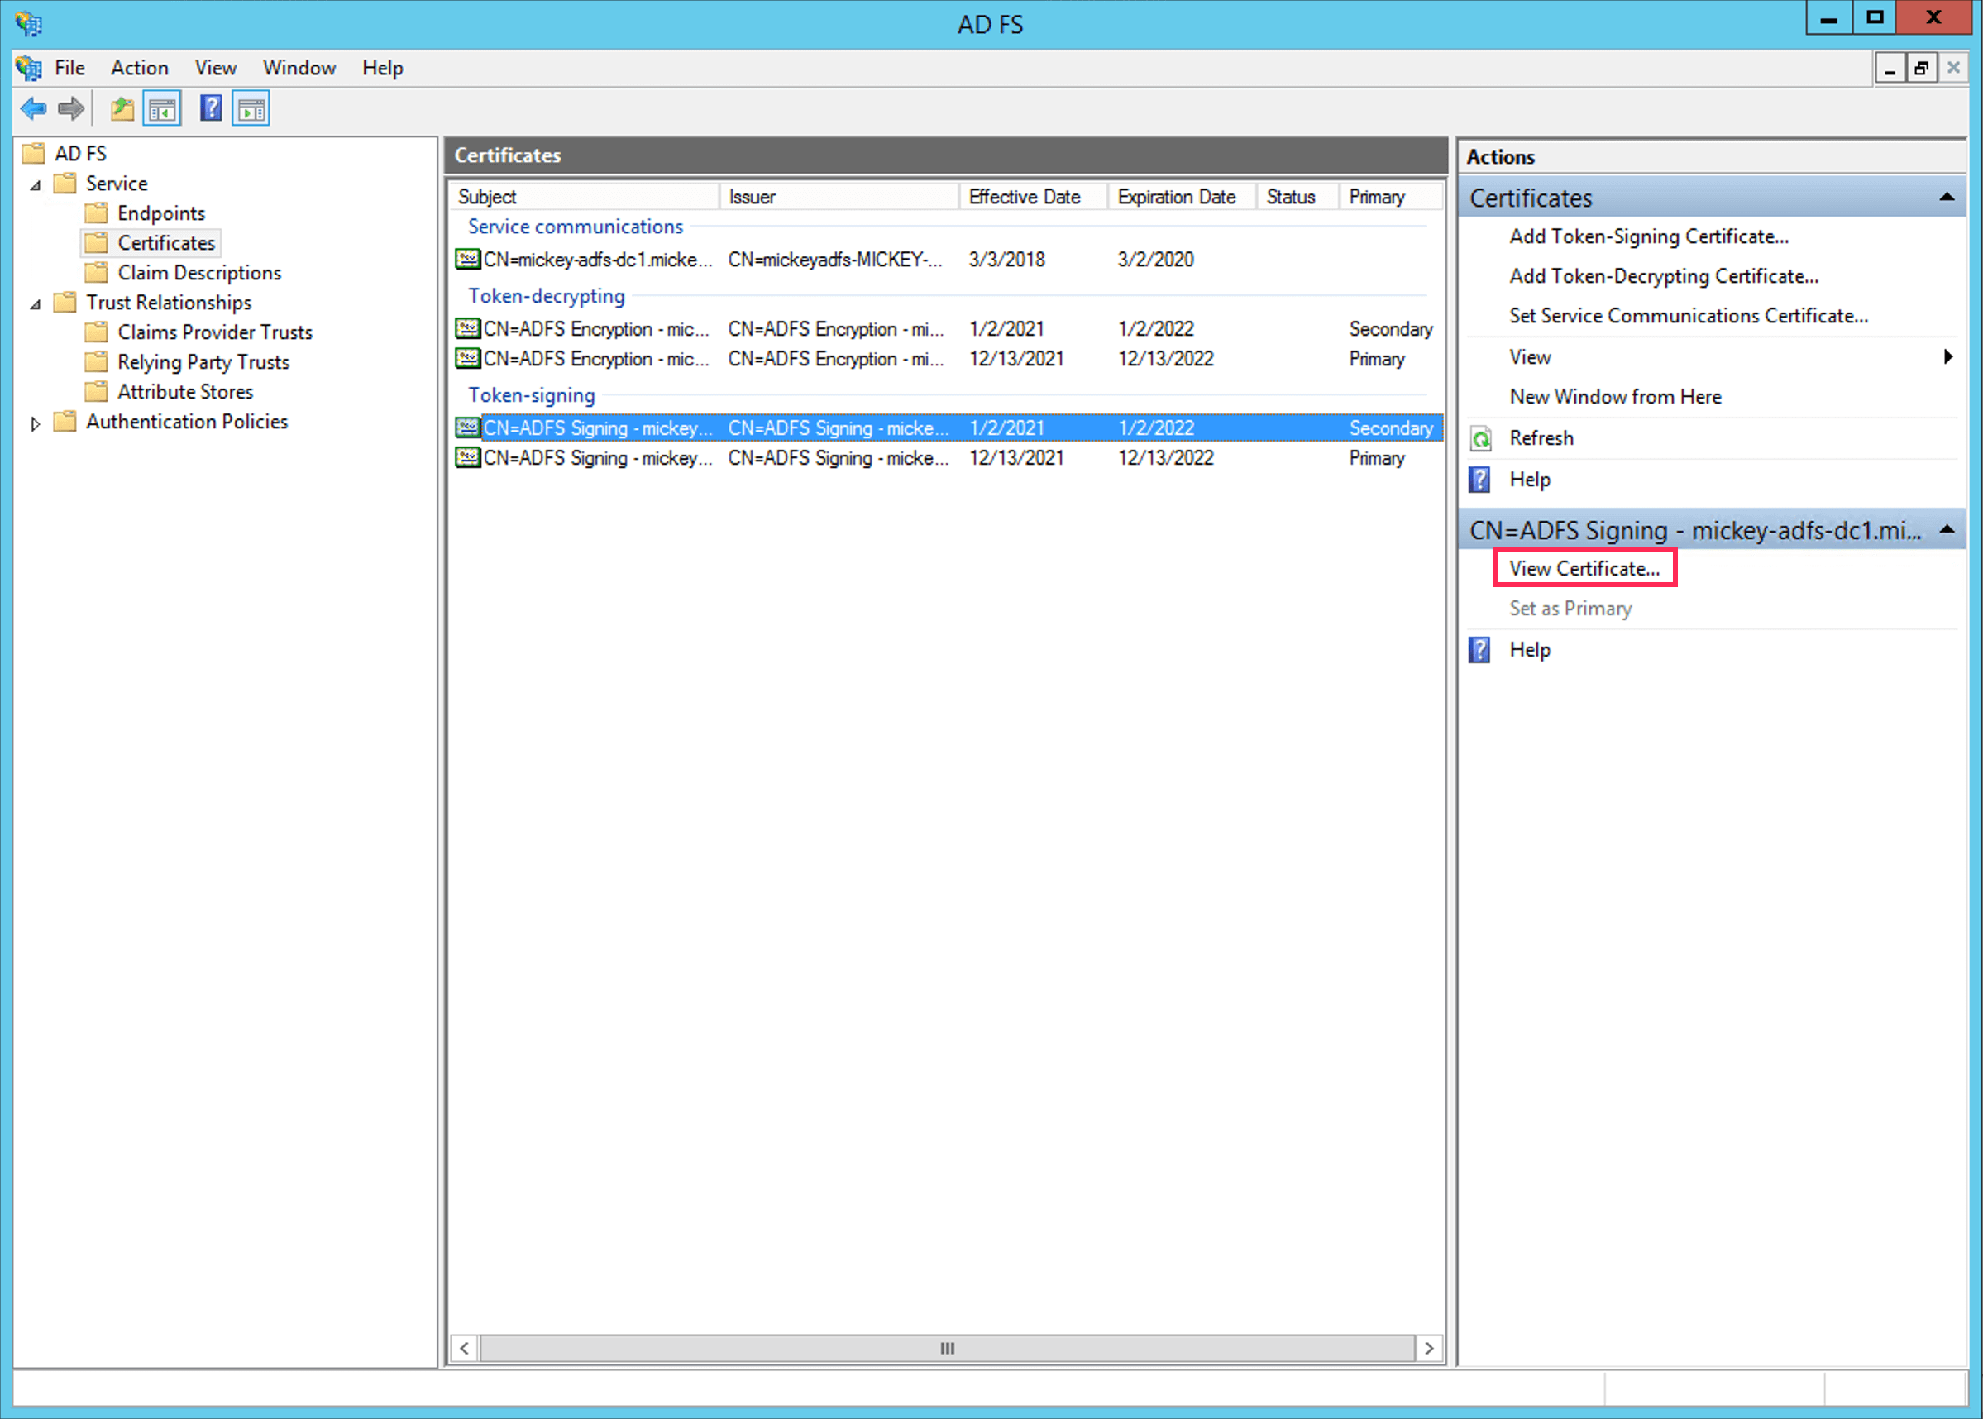Click the horizontal scrollbar right arrow
Screen dimensions: 1983x1419
pyautogui.click(x=1428, y=1347)
